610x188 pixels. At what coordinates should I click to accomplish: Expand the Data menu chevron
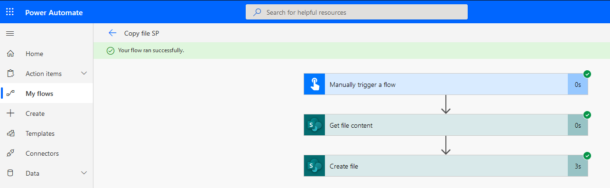84,173
